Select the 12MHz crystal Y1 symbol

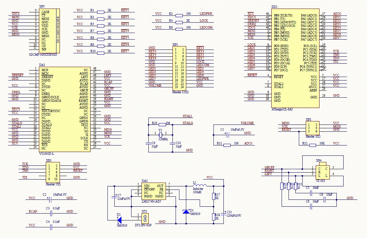click(x=160, y=135)
